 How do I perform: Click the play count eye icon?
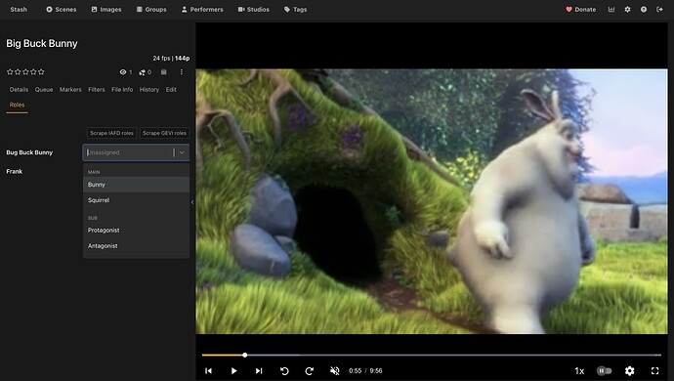(123, 72)
